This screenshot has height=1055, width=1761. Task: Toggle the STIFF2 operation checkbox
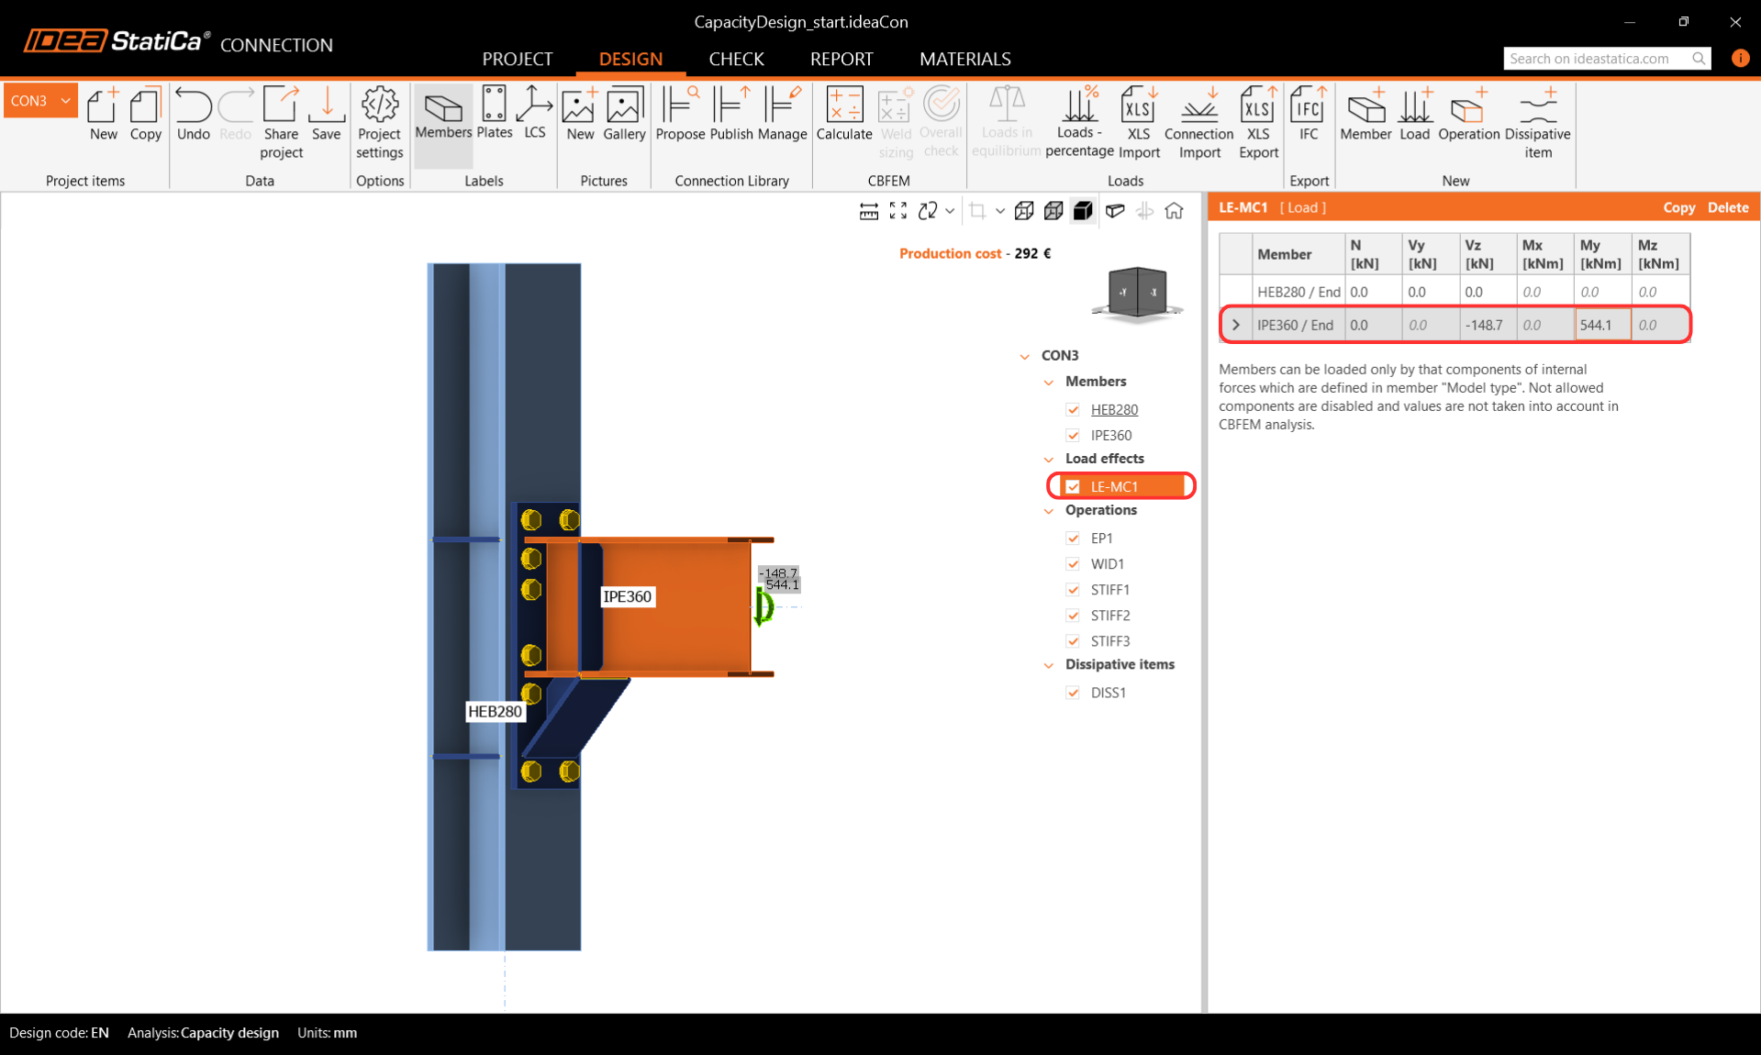tap(1073, 615)
